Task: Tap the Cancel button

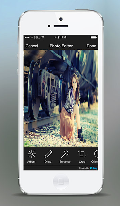Action: tap(32, 46)
